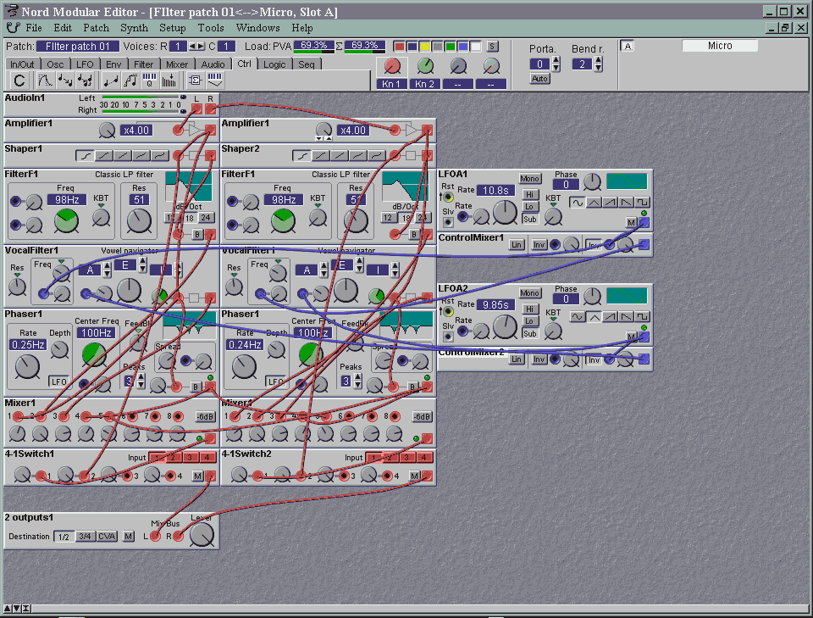Toggle the first Inv button on ControlMixer1

539,244
